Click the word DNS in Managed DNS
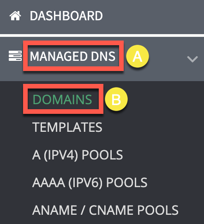The height and width of the screenshot is (224, 204). coord(103,56)
